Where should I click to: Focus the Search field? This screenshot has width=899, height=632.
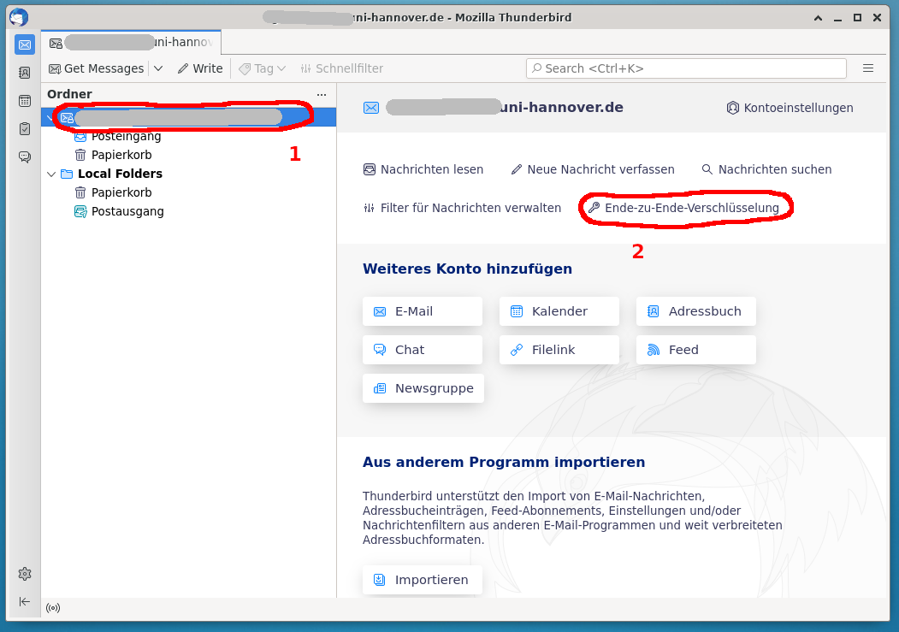click(686, 68)
